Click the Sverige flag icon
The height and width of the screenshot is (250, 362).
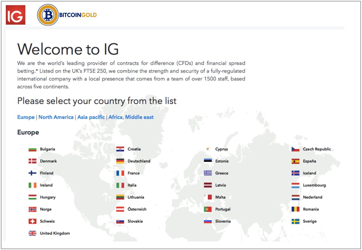point(295,221)
